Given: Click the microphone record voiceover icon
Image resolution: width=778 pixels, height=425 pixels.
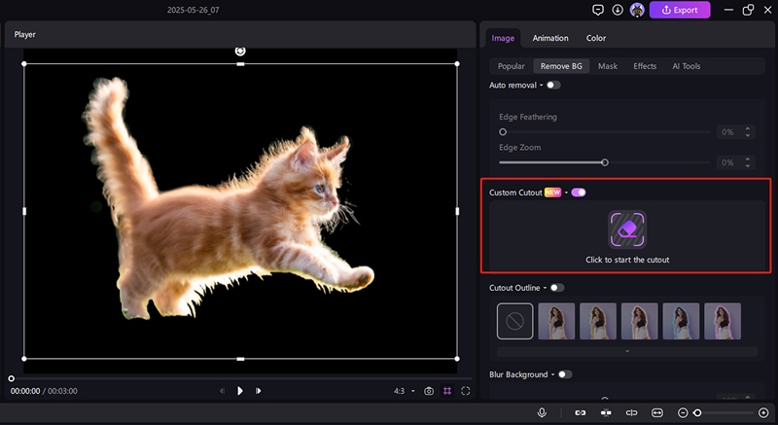Looking at the screenshot, I should click(542, 412).
